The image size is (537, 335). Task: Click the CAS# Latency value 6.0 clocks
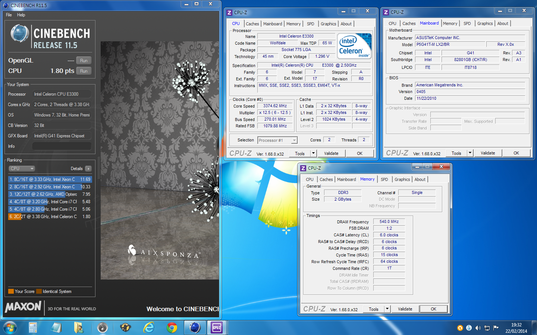(389, 235)
